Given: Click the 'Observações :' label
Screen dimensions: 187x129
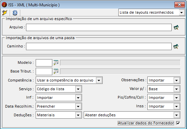Looking at the screenshot, I should [134, 80].
